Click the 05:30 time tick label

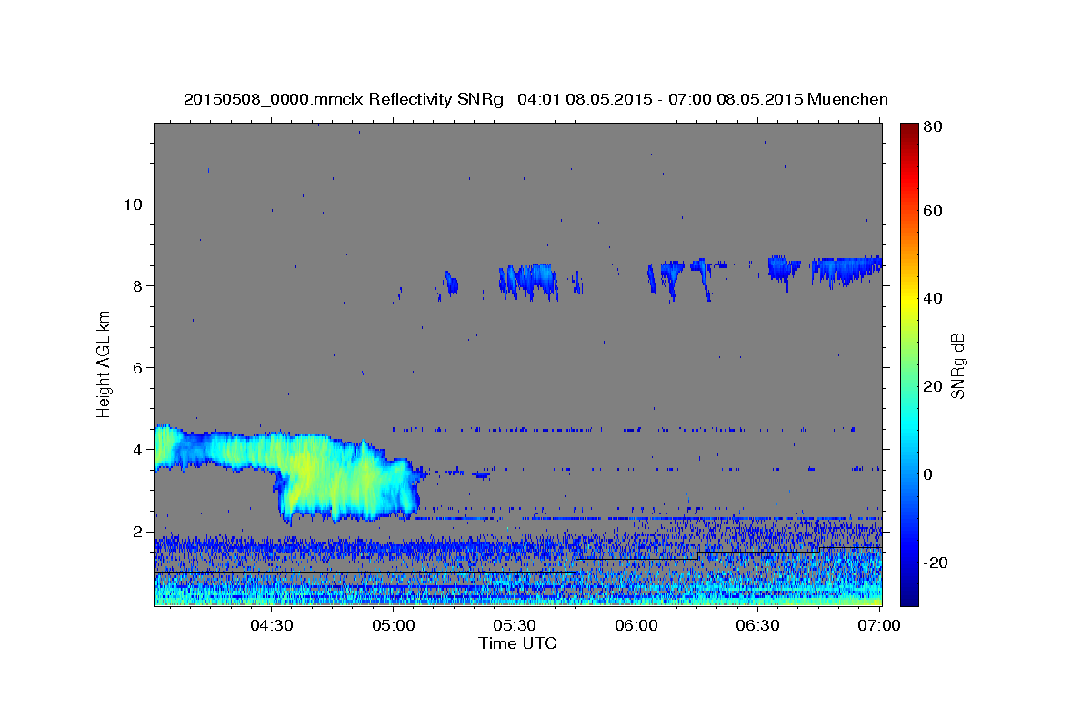515,625
